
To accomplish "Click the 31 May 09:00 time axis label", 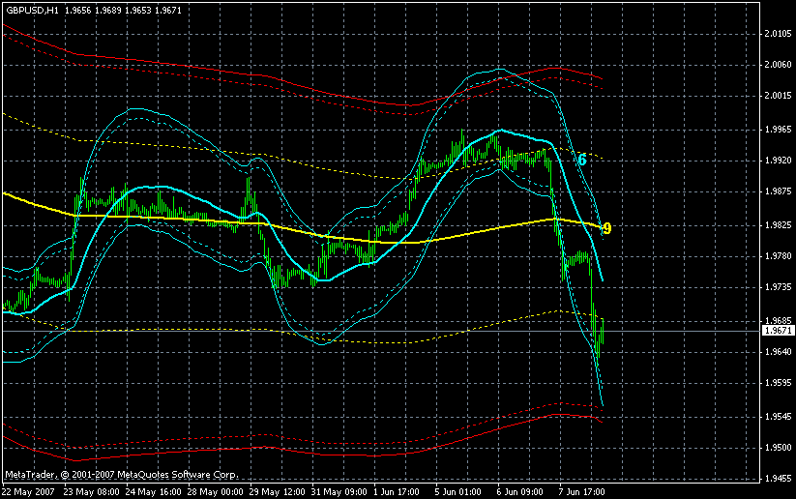I will tap(339, 492).
